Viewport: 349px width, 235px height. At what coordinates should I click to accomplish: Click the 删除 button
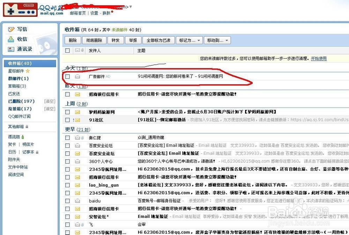pyautogui.click(x=73, y=40)
